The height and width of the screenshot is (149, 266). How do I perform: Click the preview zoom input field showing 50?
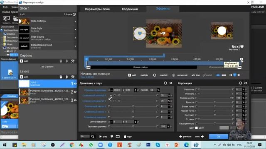[x=85, y=137]
